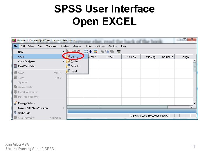
Task: Choose Script in the Open submenu
Action: click(77, 71)
